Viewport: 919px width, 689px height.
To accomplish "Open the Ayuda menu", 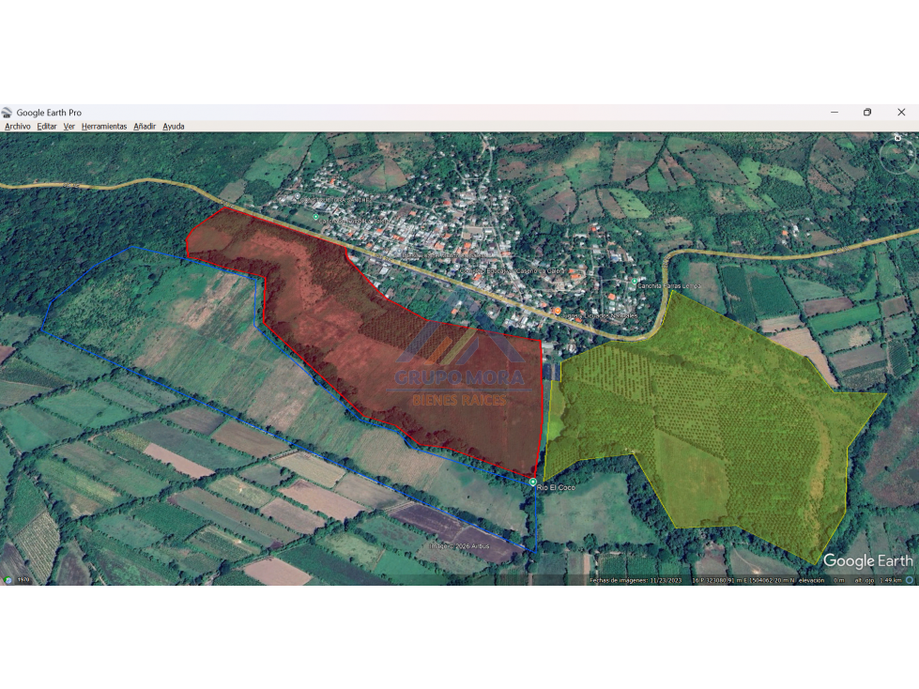I will [174, 126].
